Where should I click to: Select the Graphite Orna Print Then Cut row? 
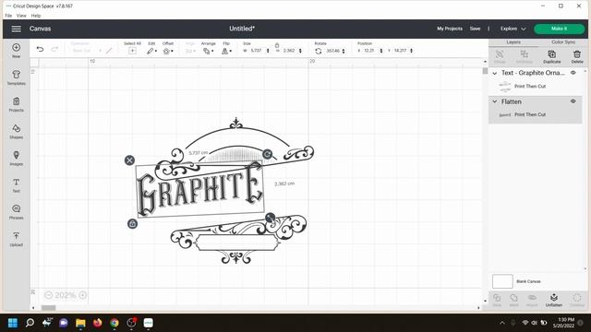coord(536,87)
